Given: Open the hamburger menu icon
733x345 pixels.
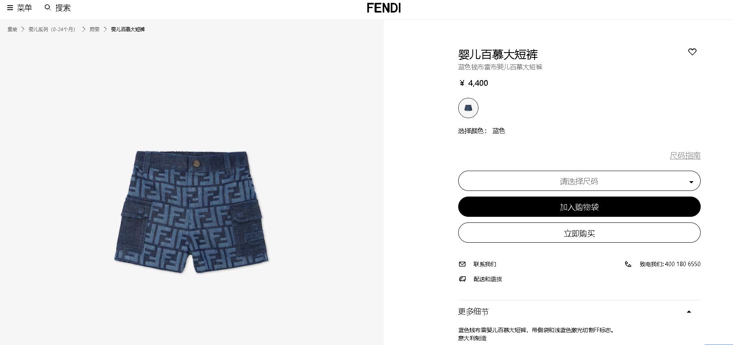Looking at the screenshot, I should click(10, 8).
